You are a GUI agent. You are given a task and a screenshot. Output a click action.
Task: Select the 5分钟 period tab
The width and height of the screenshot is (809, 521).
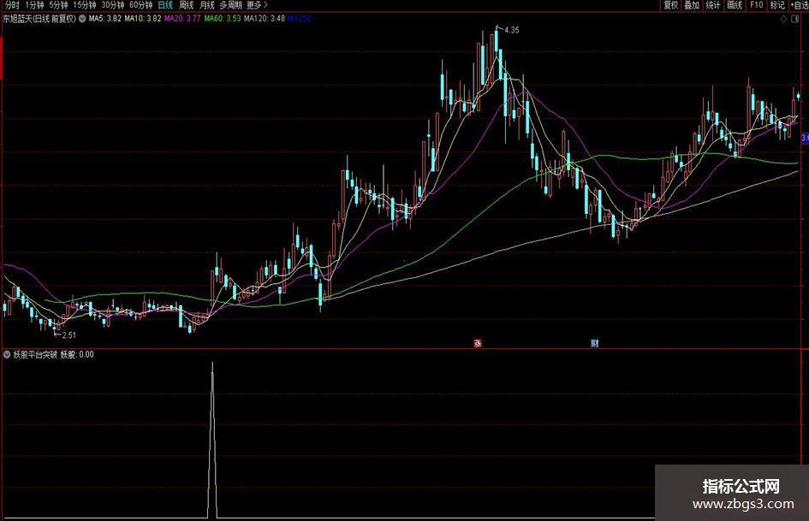(58, 5)
